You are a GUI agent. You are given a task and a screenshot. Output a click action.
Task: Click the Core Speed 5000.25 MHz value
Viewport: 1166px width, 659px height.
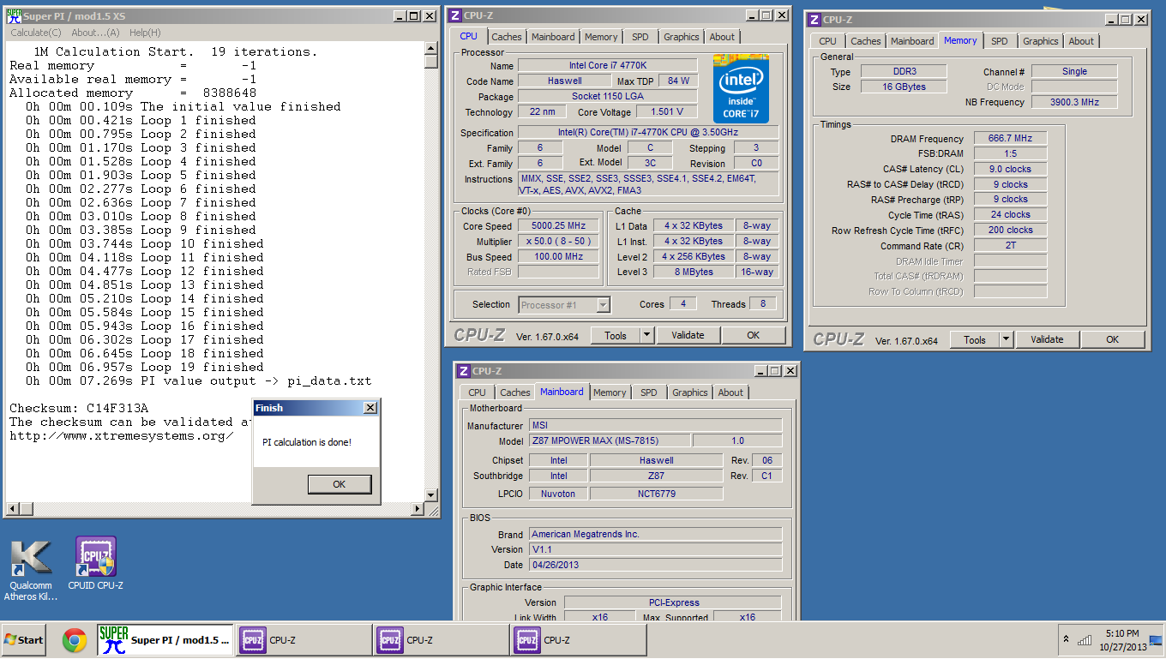tap(557, 226)
